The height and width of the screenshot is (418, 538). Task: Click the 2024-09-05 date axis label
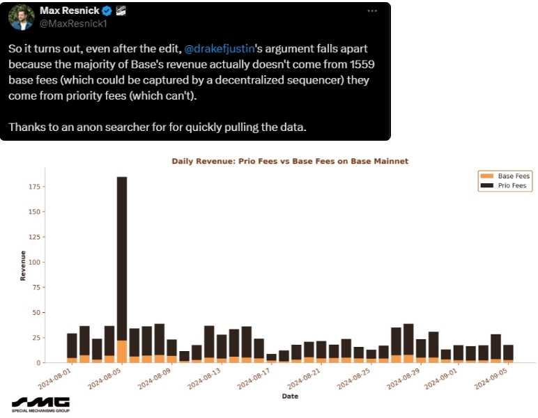pyautogui.click(x=491, y=379)
